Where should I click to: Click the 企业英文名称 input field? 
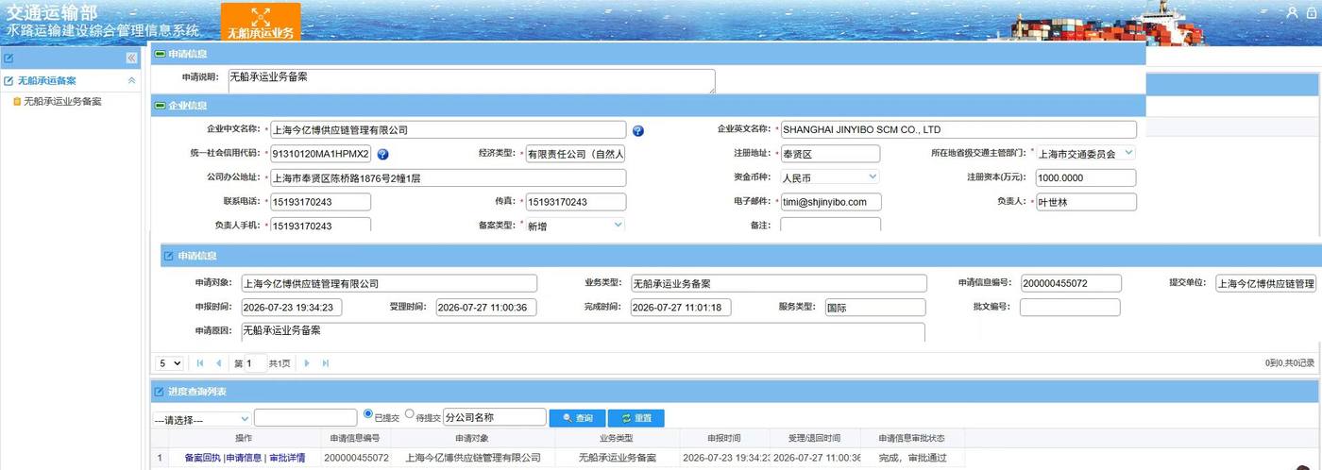click(x=958, y=130)
